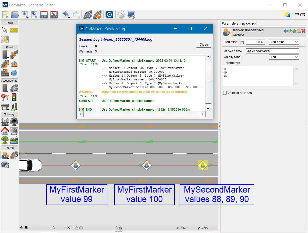Select the billboard sign scenery tool
This screenshot has height=233, width=308.
(14, 131)
